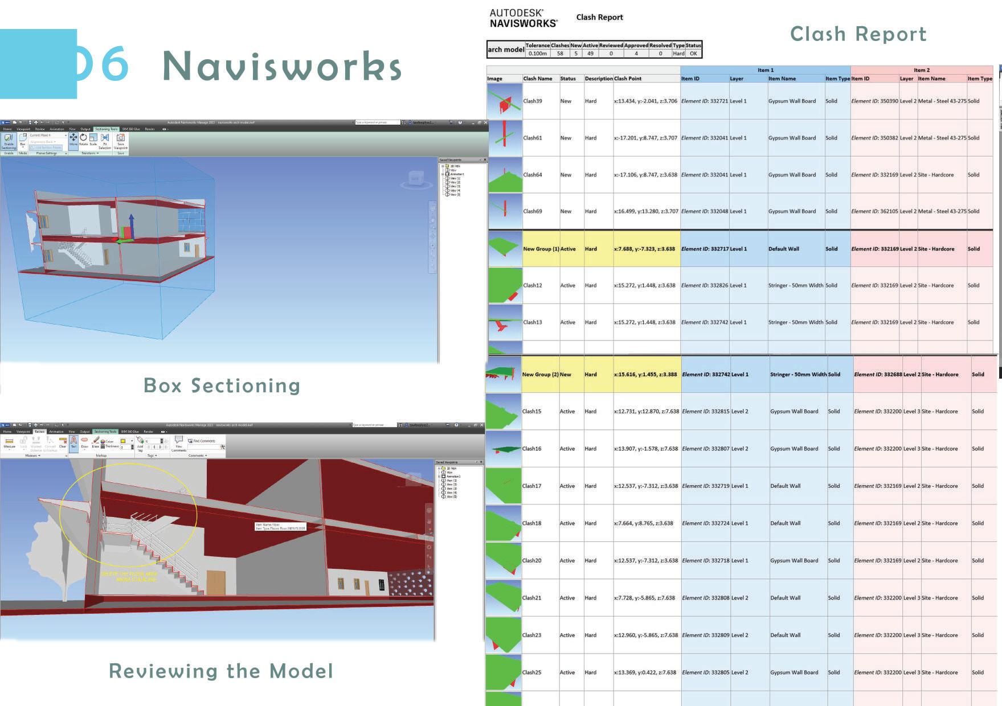
Task: Click the keyword search field in upper window
Action: point(377,122)
